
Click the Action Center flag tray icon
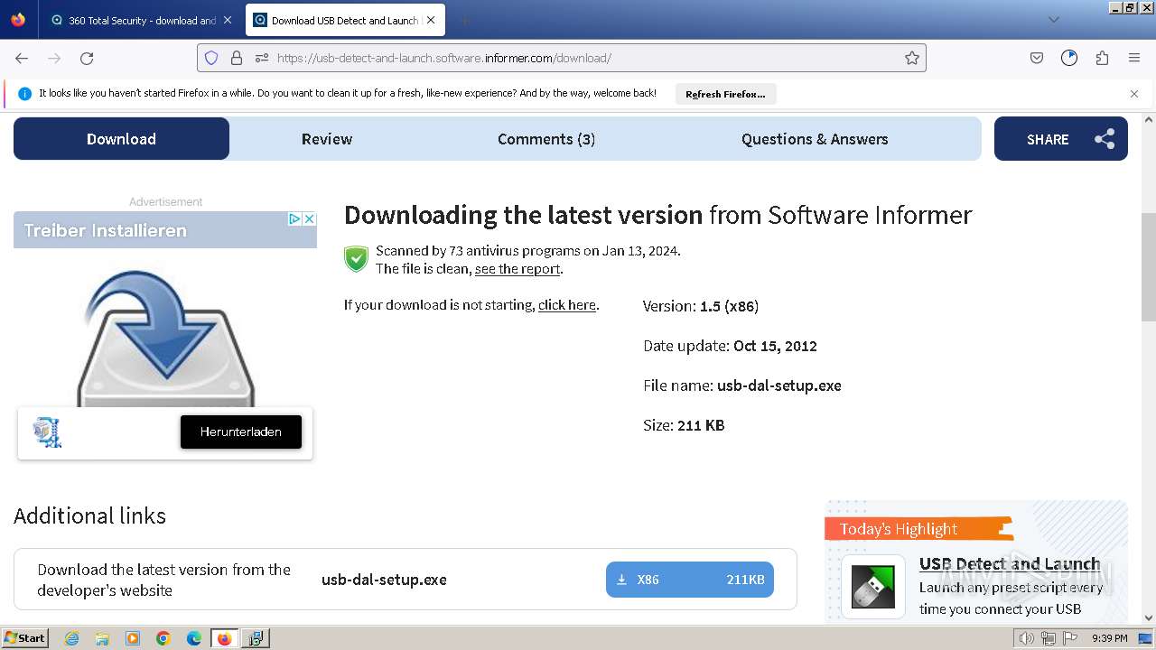(x=1069, y=638)
